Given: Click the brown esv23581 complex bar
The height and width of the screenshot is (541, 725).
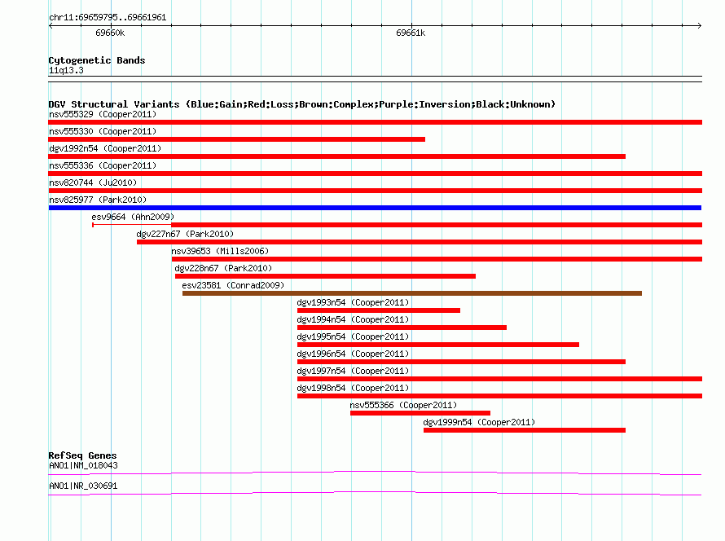Looking at the screenshot, I should (x=412, y=293).
